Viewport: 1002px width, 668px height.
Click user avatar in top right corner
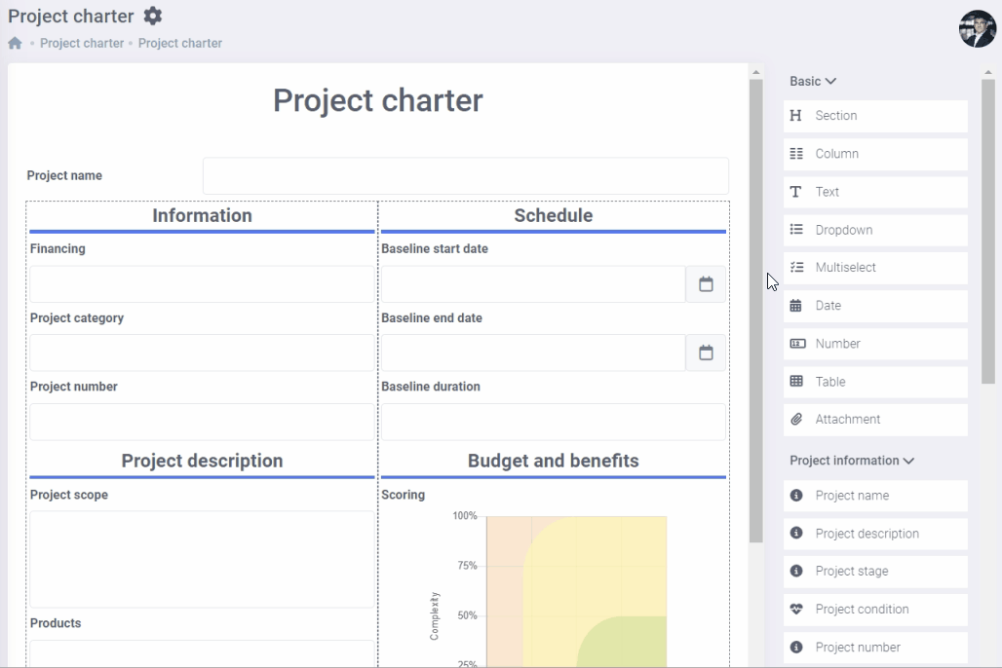pyautogui.click(x=977, y=29)
